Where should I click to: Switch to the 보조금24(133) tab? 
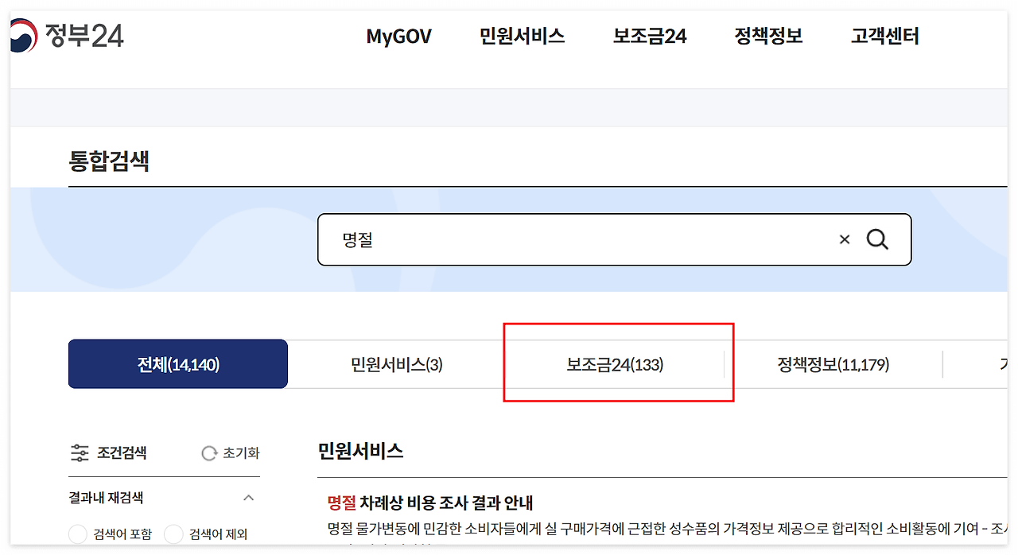pyautogui.click(x=615, y=365)
